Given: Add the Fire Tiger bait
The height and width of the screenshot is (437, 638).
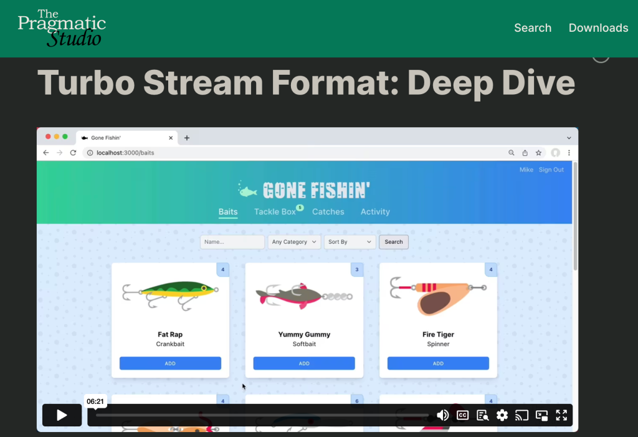Looking at the screenshot, I should pos(438,363).
